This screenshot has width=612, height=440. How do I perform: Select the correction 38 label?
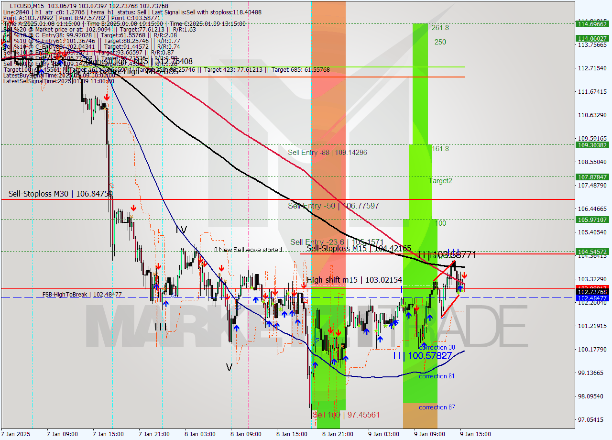437,348
